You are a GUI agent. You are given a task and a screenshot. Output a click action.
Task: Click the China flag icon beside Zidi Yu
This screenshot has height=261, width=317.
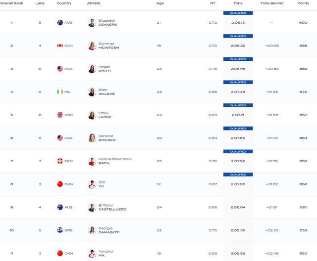[60, 184]
